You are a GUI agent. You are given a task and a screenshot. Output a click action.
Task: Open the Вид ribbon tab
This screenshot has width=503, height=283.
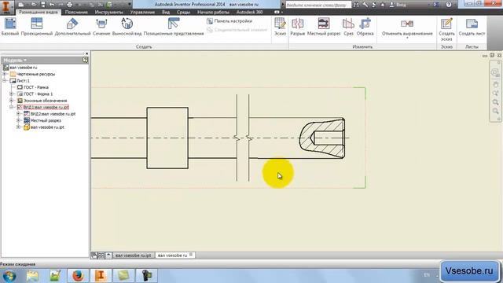pyautogui.click(x=166, y=13)
